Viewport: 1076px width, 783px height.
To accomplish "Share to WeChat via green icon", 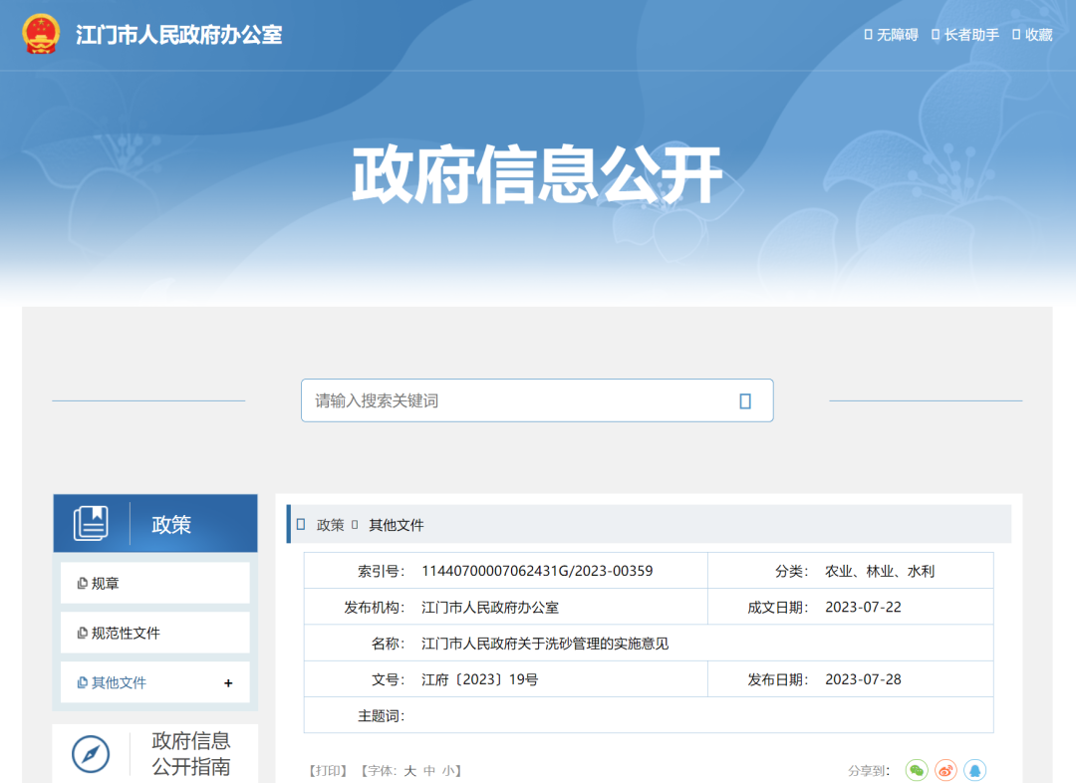I will tap(917, 770).
